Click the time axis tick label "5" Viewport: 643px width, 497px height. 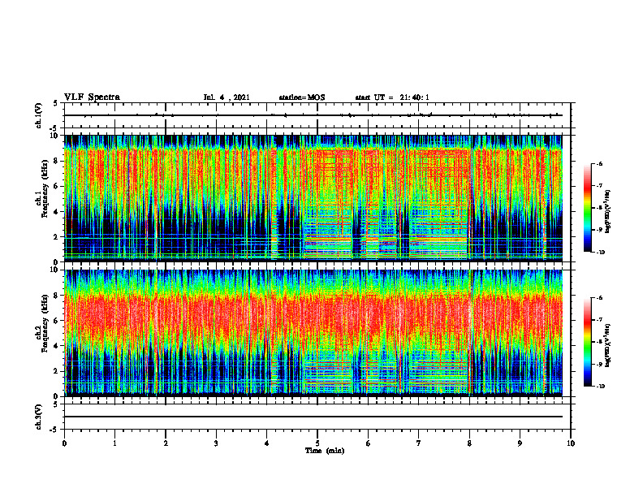(317, 443)
